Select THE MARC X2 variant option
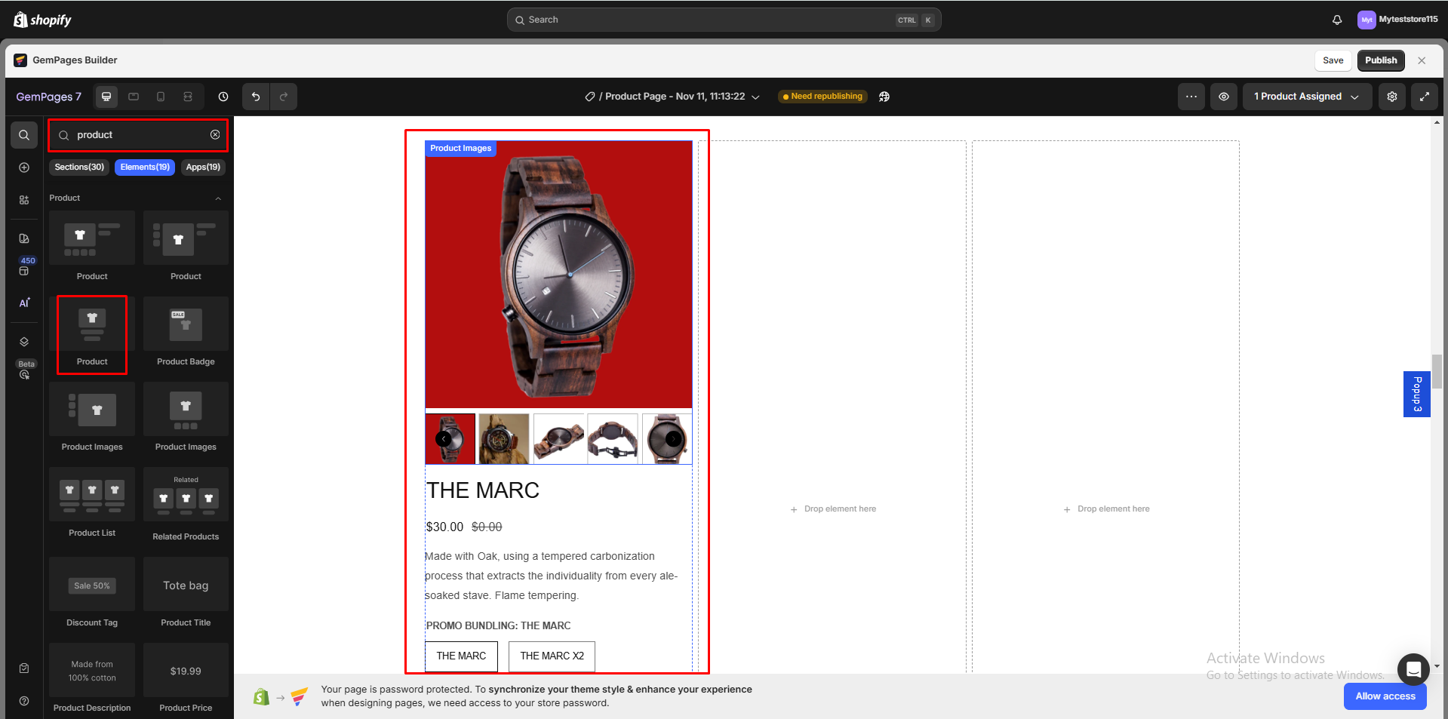 [x=552, y=656]
